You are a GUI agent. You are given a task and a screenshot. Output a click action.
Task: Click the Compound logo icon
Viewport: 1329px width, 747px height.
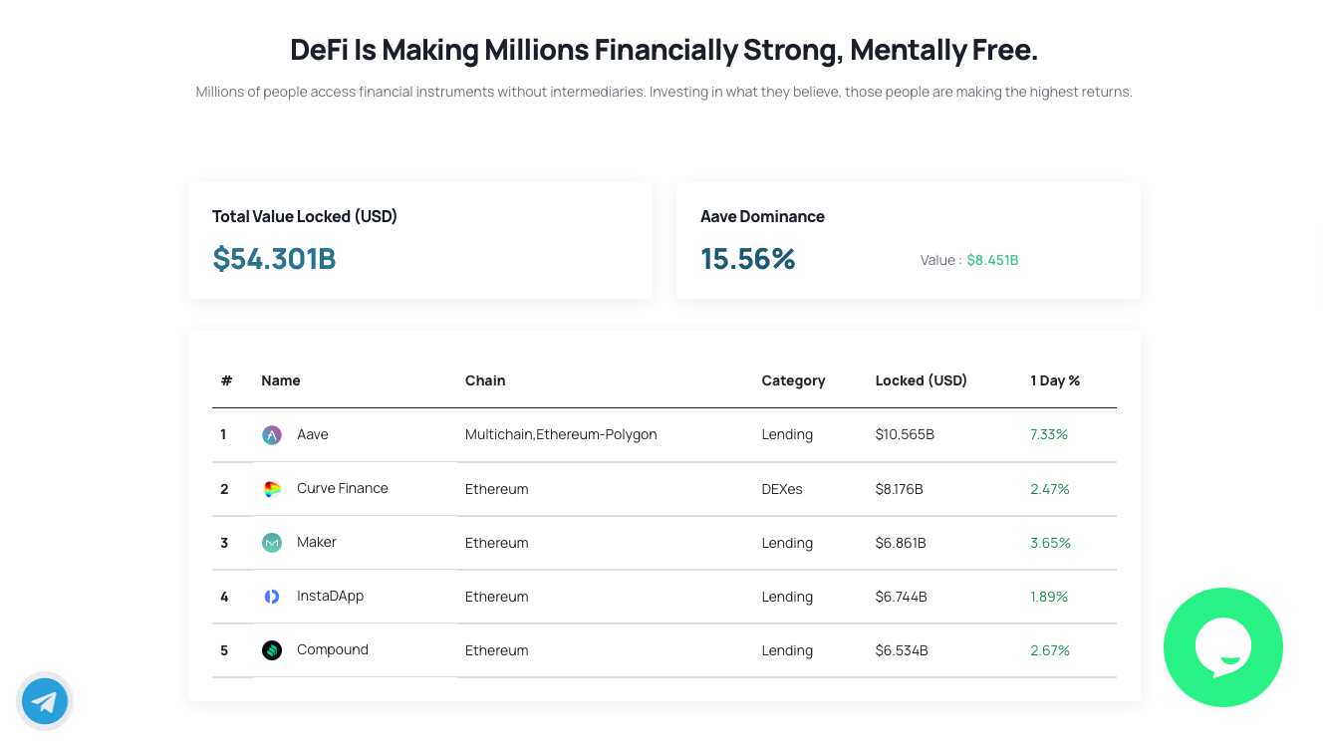[x=272, y=650]
